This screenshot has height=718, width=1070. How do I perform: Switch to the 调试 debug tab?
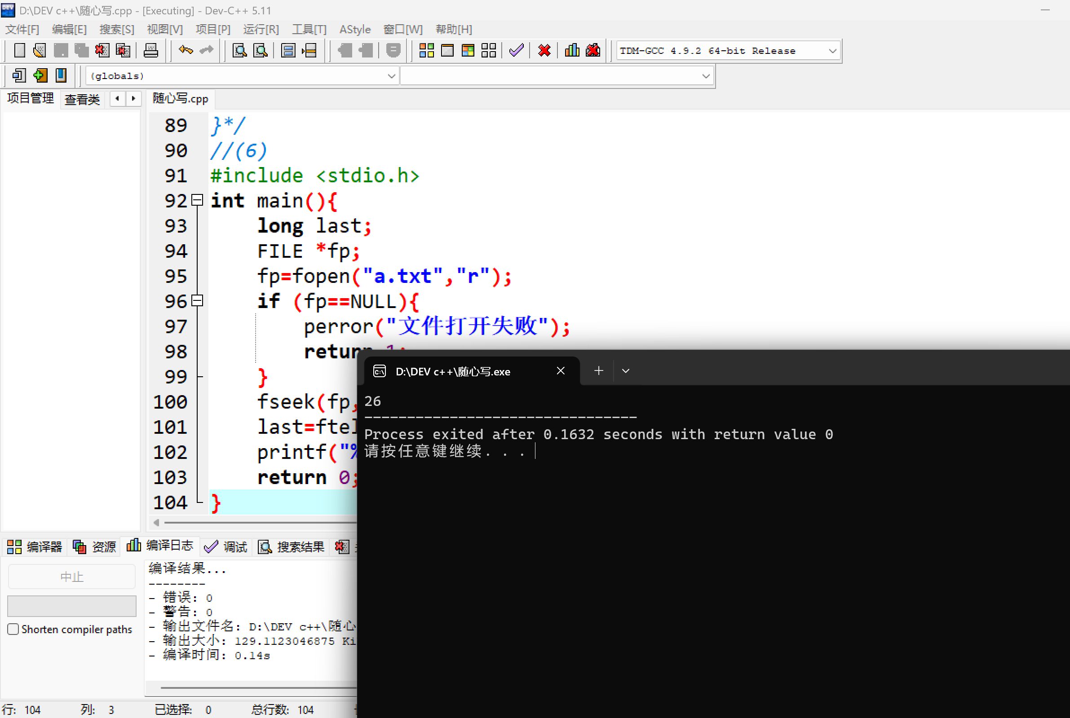226,546
